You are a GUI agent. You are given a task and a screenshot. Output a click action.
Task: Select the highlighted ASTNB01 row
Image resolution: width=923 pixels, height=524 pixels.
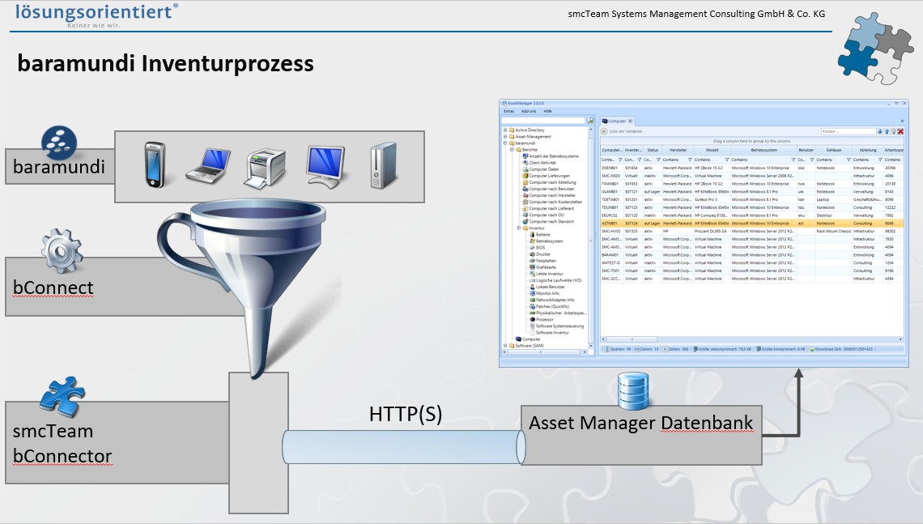coord(751,224)
